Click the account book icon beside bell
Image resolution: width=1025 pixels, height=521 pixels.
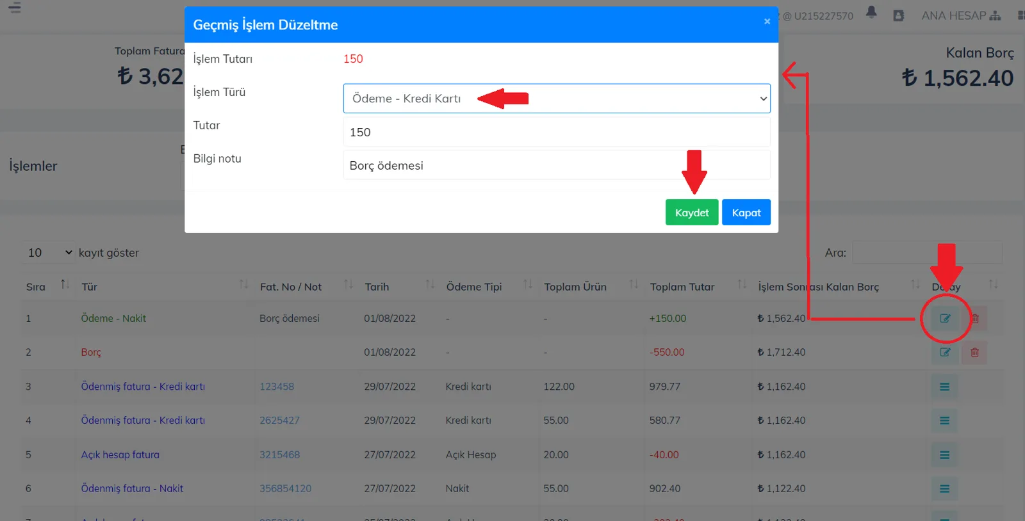click(x=899, y=15)
